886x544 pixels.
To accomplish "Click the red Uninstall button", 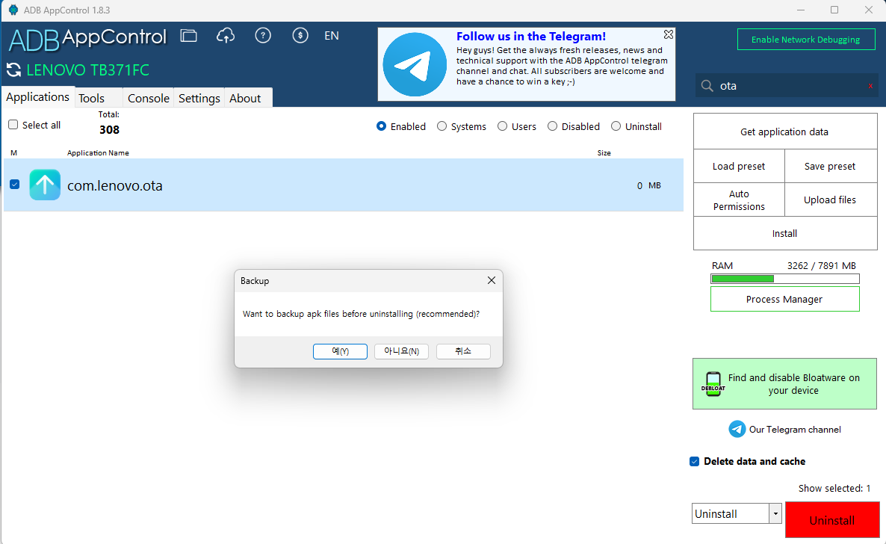I will [x=832, y=519].
